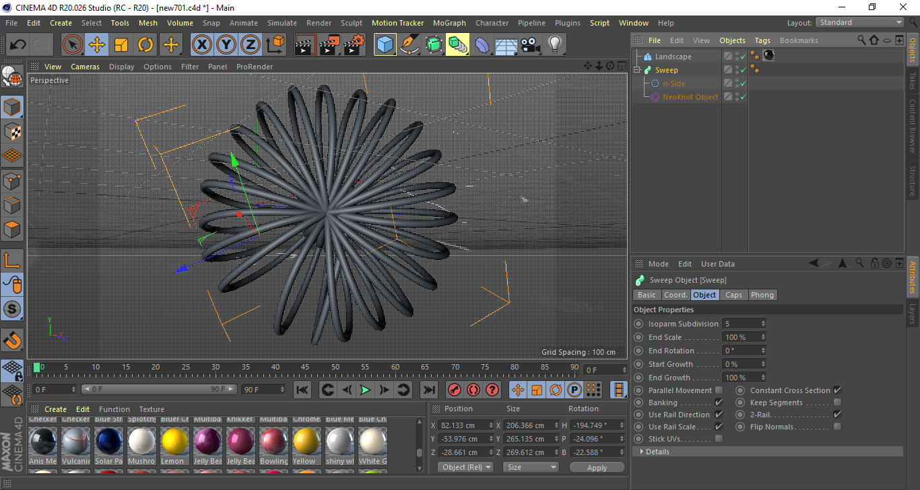
Task: Enable Stick UVs checkbox
Action: tap(719, 439)
